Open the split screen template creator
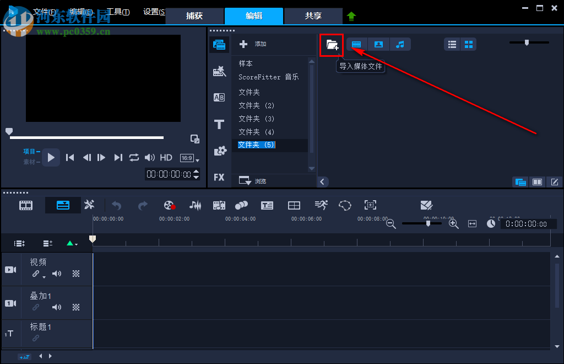The height and width of the screenshot is (364, 564). tap(294, 205)
